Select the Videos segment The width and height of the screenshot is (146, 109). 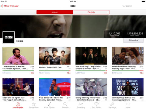[55, 12]
